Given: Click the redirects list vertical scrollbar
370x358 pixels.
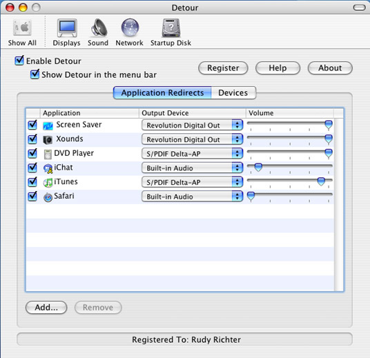Looking at the screenshot, I should [339, 205].
